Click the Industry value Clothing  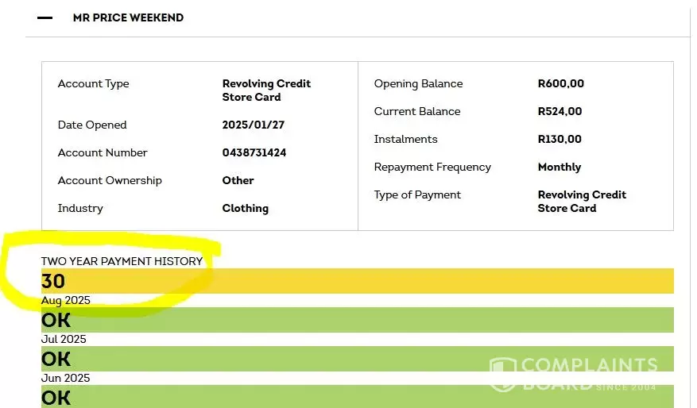[246, 208]
